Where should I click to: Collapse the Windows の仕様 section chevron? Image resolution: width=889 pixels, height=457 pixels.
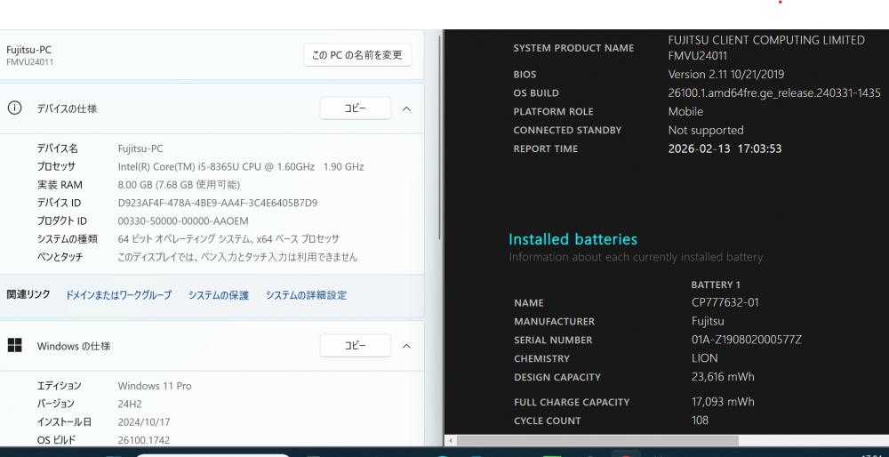406,346
